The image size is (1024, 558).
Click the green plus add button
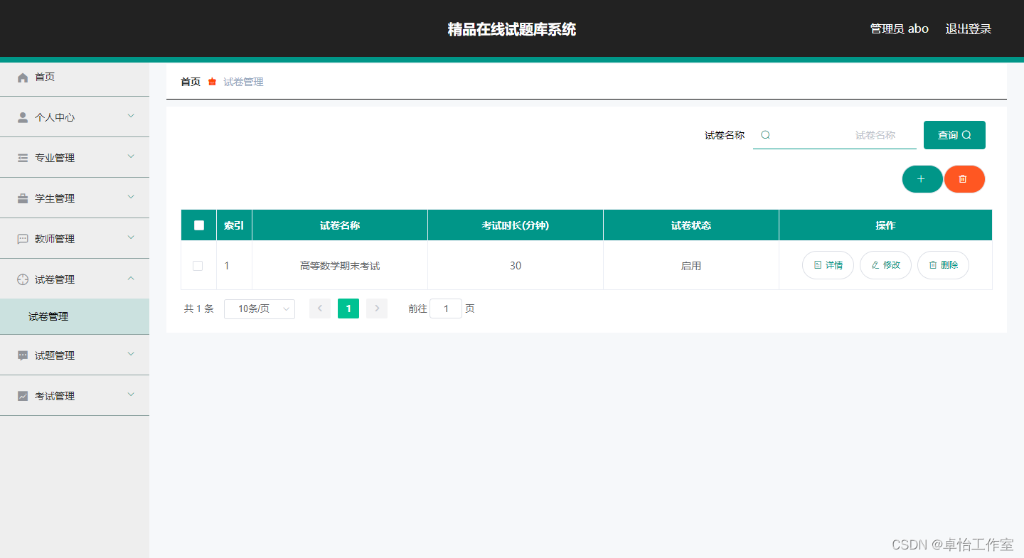point(922,179)
